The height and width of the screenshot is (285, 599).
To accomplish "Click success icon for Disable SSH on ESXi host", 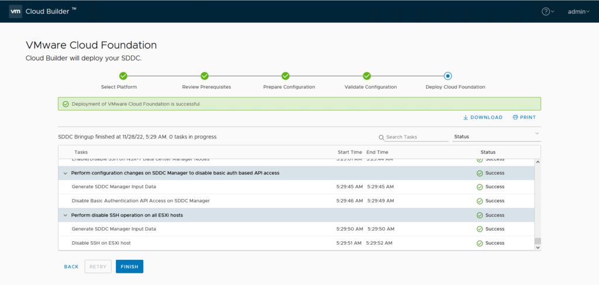I will tap(480, 244).
